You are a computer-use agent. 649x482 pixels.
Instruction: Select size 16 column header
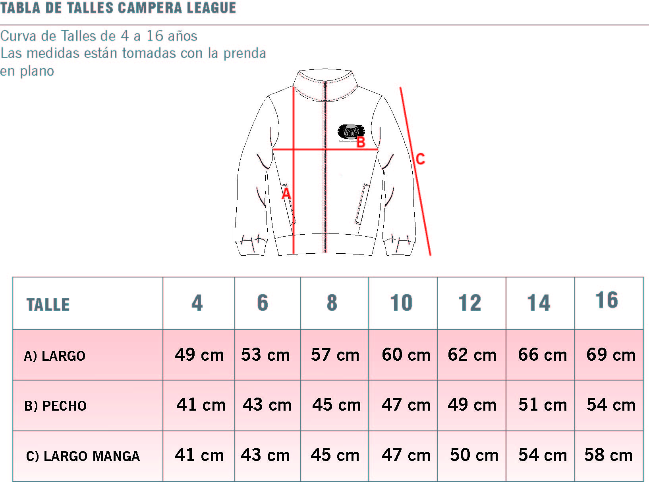[607, 300]
